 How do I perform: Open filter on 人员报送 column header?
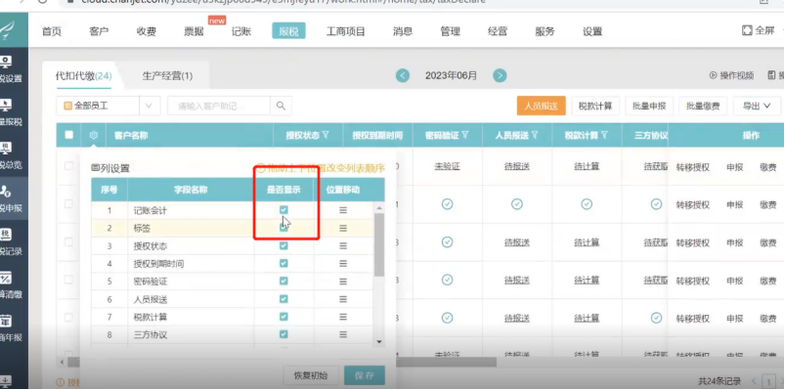point(535,135)
